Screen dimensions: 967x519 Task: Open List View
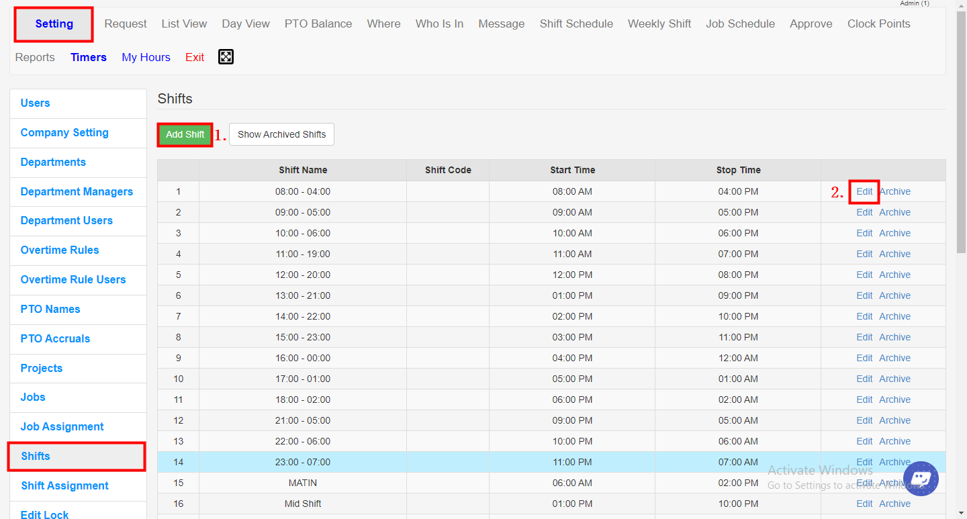click(x=184, y=24)
